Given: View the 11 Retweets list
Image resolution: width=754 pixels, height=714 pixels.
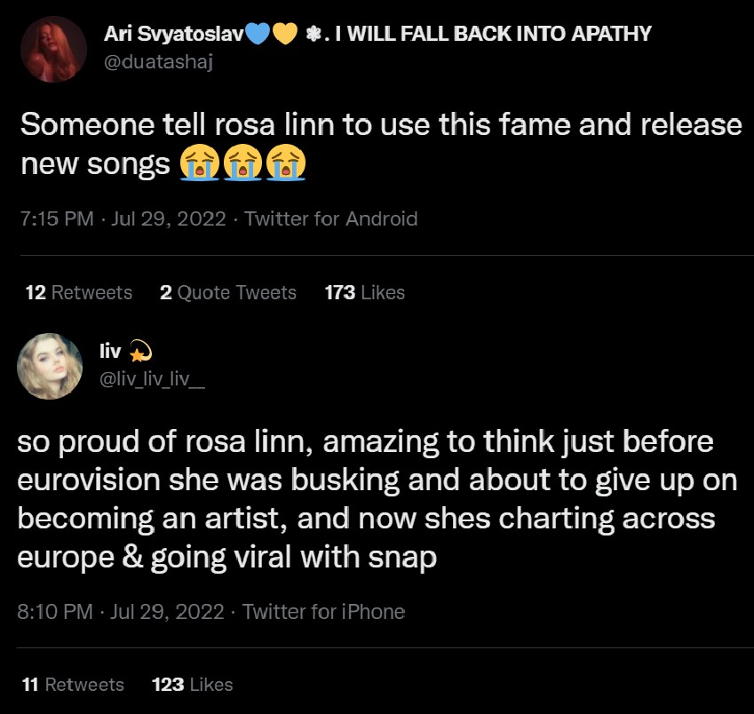Looking at the screenshot, I should [73, 684].
